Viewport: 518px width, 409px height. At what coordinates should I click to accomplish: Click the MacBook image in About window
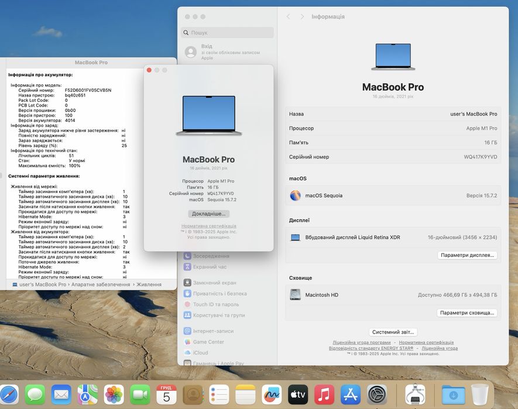click(209, 116)
